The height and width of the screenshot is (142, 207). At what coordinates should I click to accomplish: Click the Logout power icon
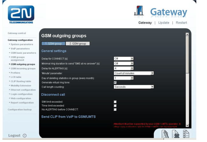(x=25, y=136)
